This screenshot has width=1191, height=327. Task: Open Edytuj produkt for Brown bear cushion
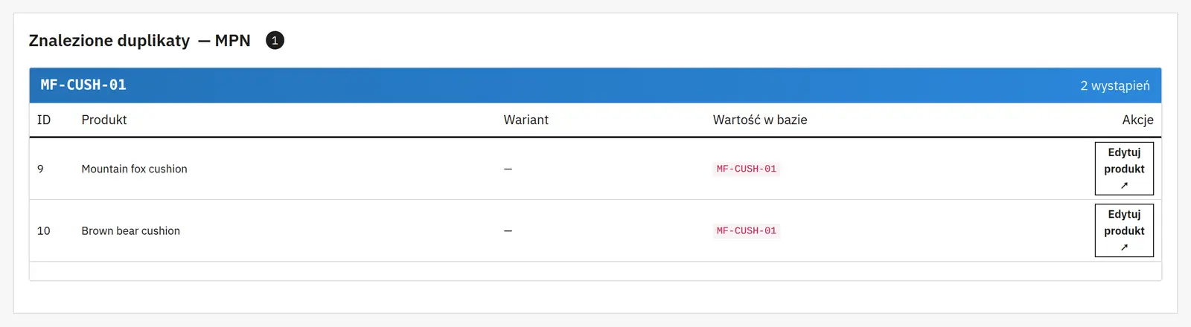(1124, 230)
